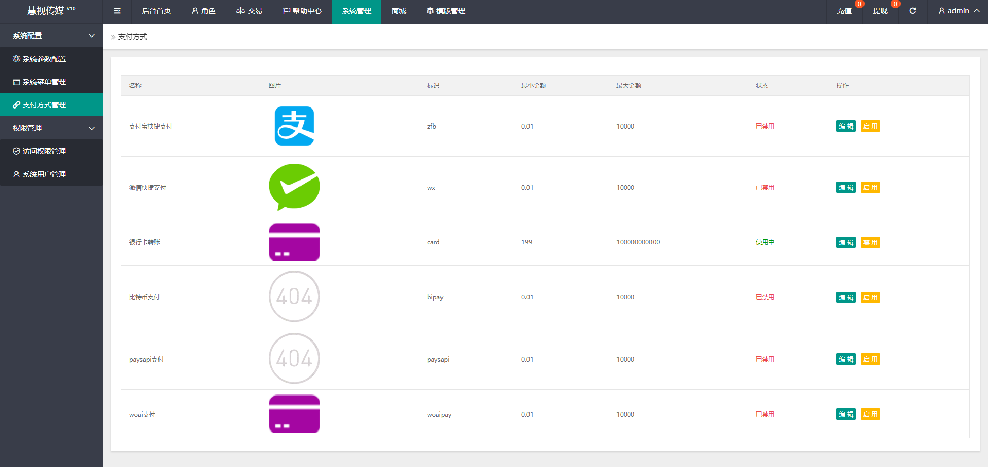
Task: Click the WeChat Pay logo image
Action: [x=294, y=187]
